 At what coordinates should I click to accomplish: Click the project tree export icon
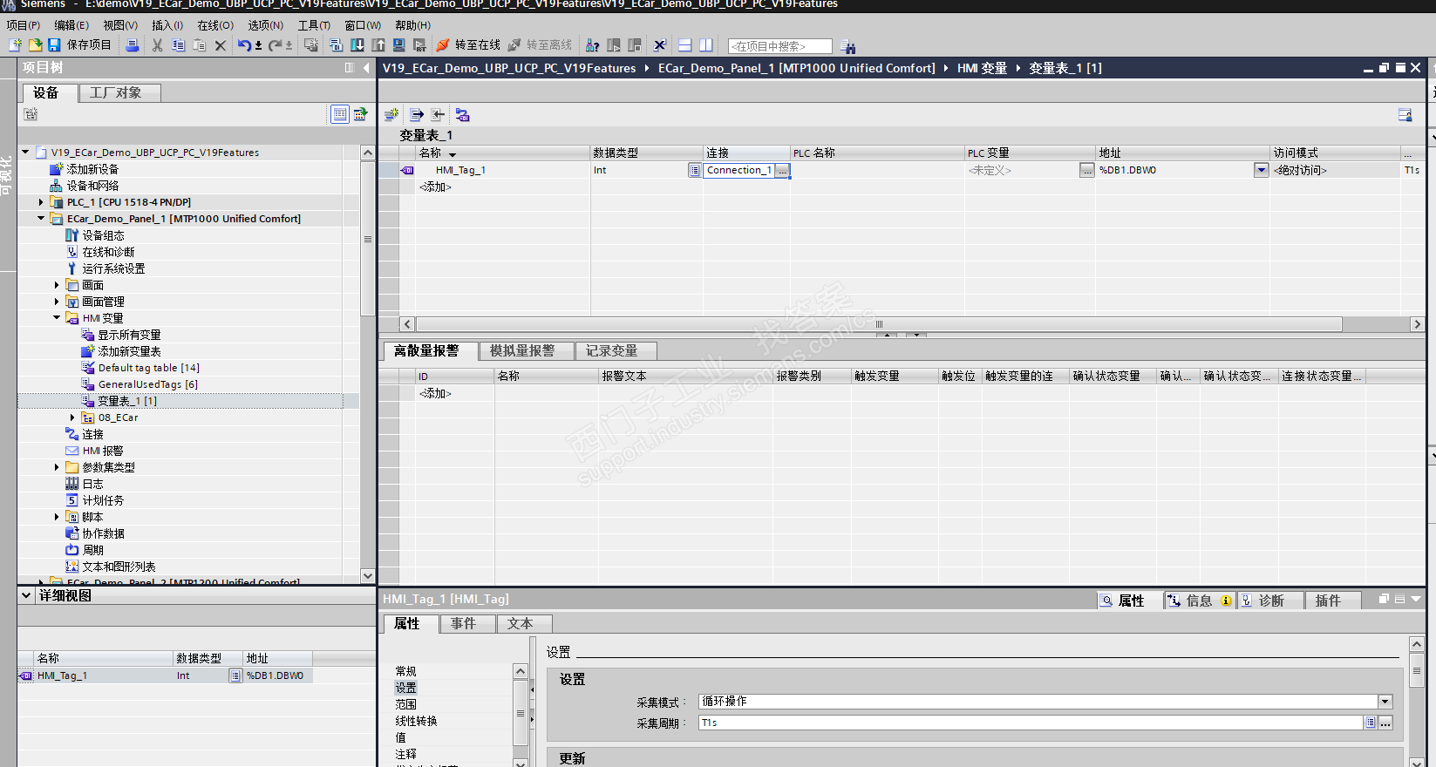coord(360,114)
